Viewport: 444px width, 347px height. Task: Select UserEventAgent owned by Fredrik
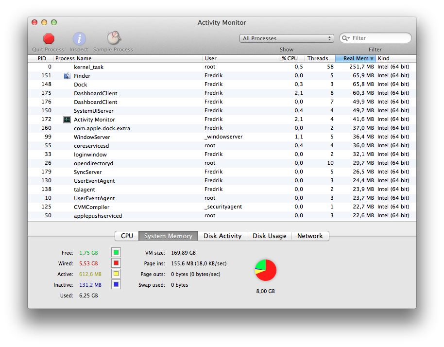click(222, 181)
